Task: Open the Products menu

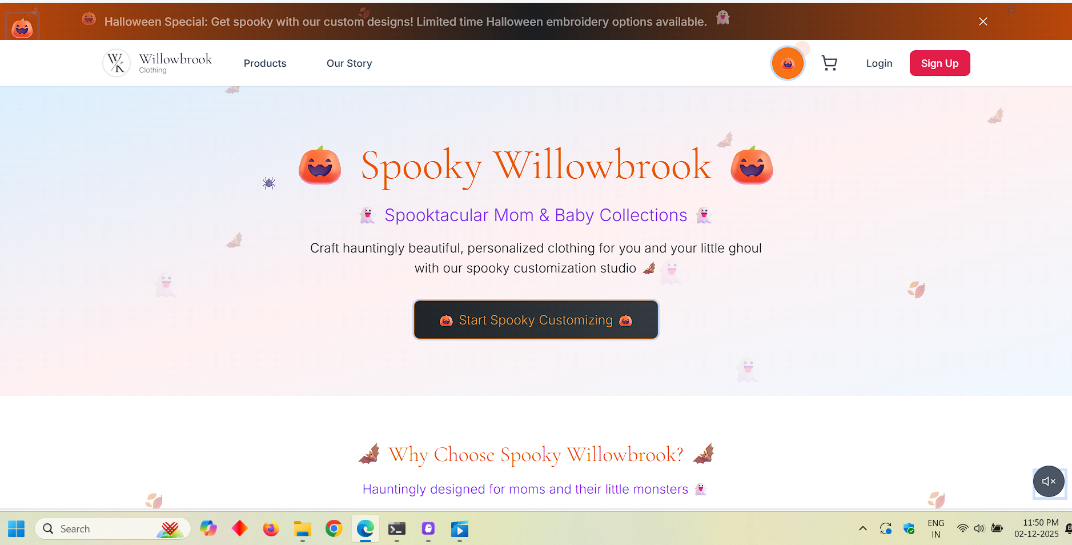Action: (265, 63)
